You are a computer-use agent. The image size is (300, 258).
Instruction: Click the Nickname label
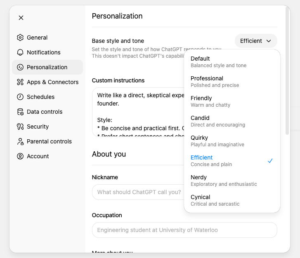(x=105, y=177)
